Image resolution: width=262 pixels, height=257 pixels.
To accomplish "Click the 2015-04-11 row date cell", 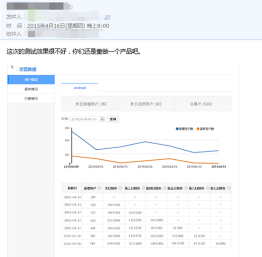I will coord(72,228).
